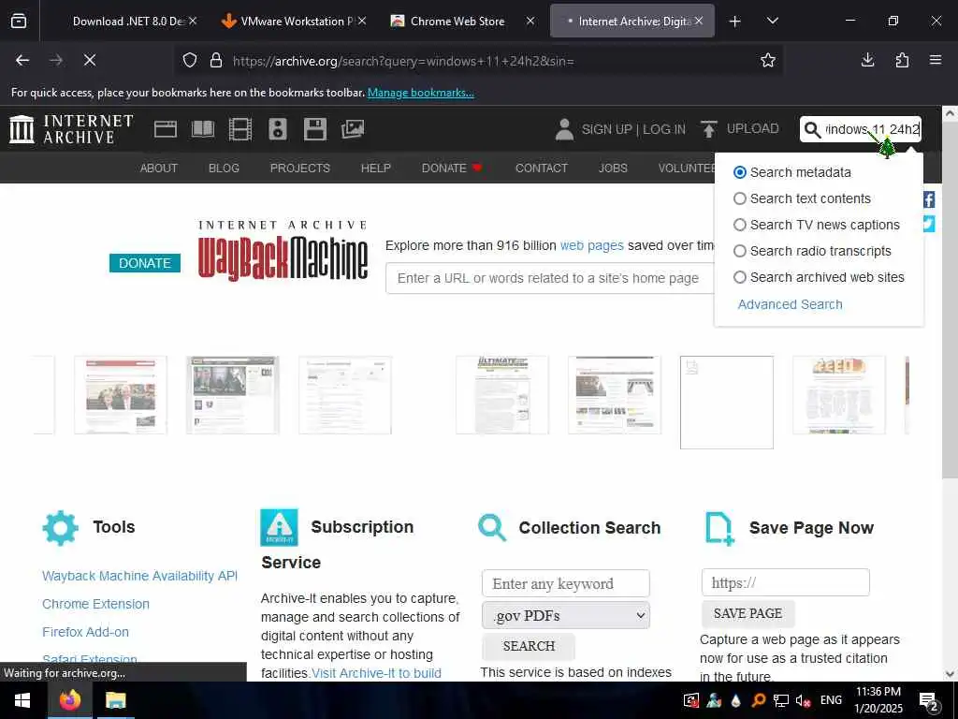Image resolution: width=958 pixels, height=719 pixels.
Task: Open the Software floppy disk icon
Action: pos(315,129)
